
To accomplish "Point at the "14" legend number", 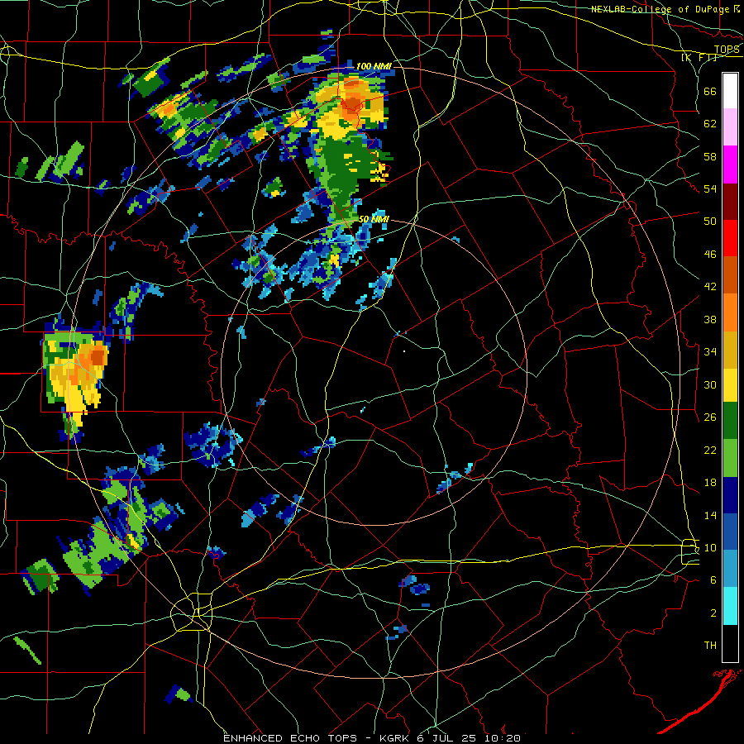I will [710, 515].
